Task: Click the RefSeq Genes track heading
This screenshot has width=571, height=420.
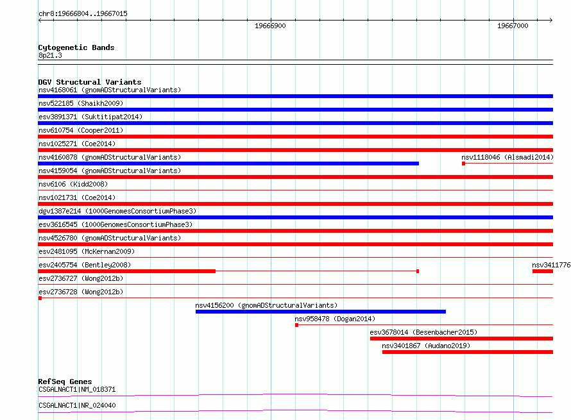Action: click(65, 382)
